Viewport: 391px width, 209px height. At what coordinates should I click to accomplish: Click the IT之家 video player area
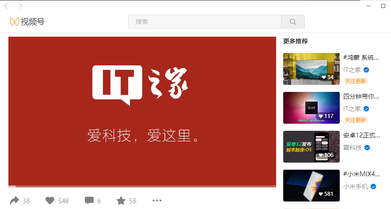(142, 111)
